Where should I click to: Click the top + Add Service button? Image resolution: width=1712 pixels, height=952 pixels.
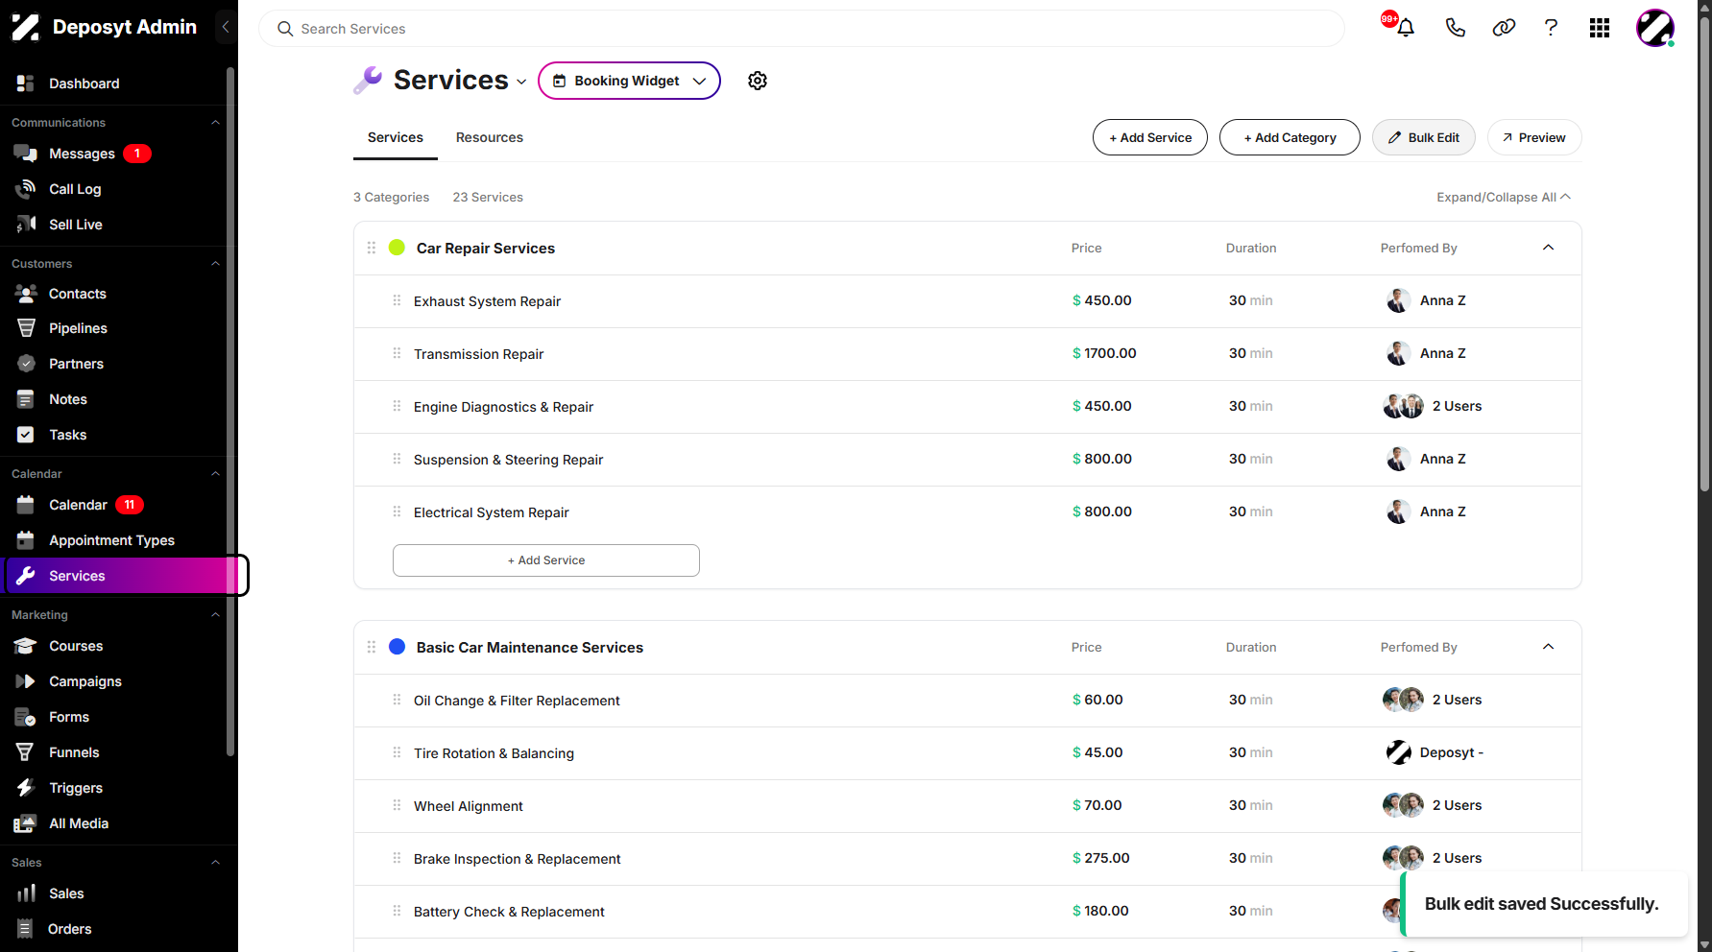(x=1150, y=137)
